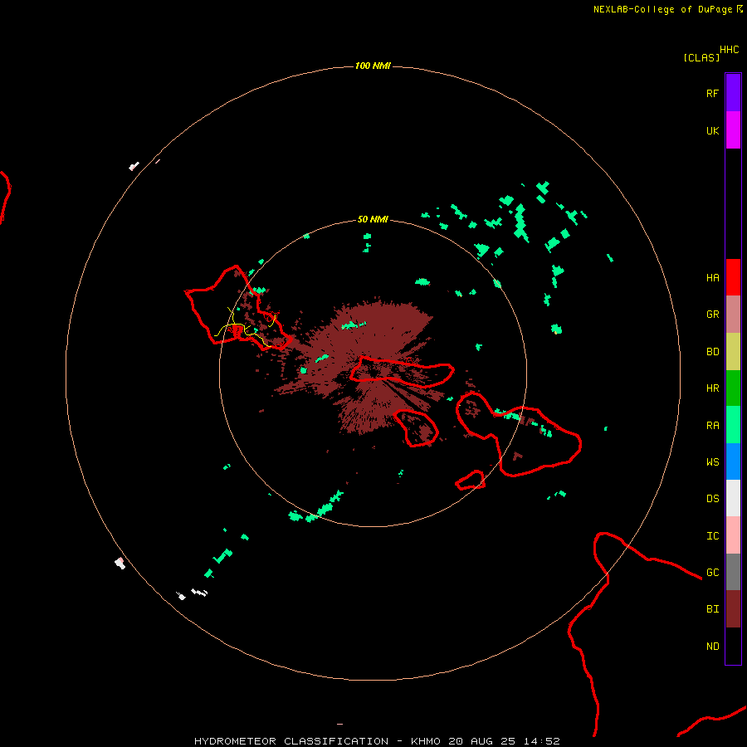This screenshot has height=747, width=747.
Task: Click the HYDROMETEOR CLASSIFICATION title text
Action: [x=291, y=741]
